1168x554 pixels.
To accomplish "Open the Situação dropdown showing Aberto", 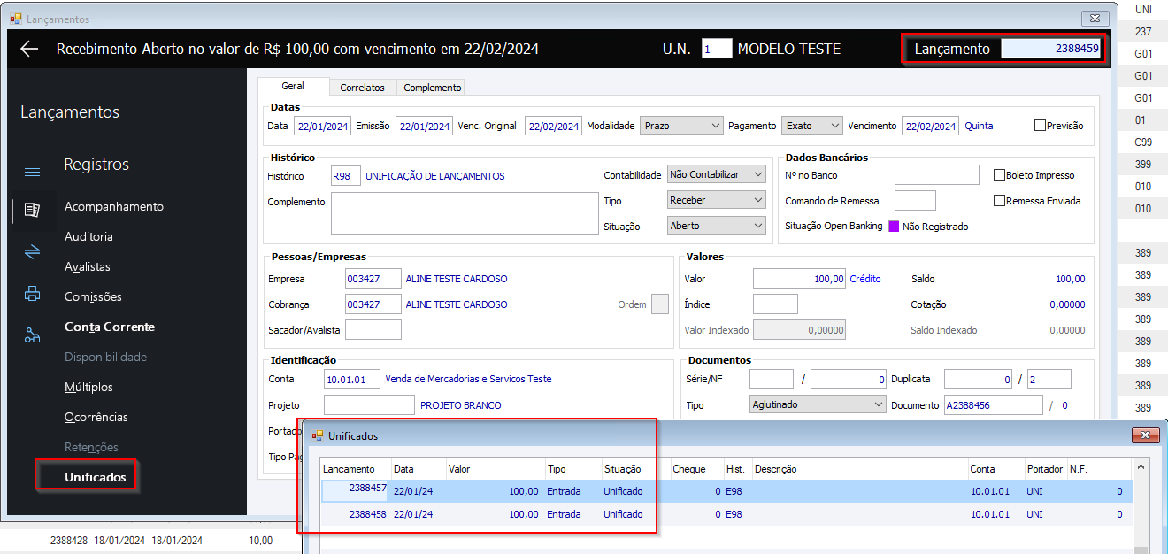I will tap(716, 226).
